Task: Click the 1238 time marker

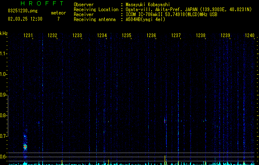Action: [201, 35]
